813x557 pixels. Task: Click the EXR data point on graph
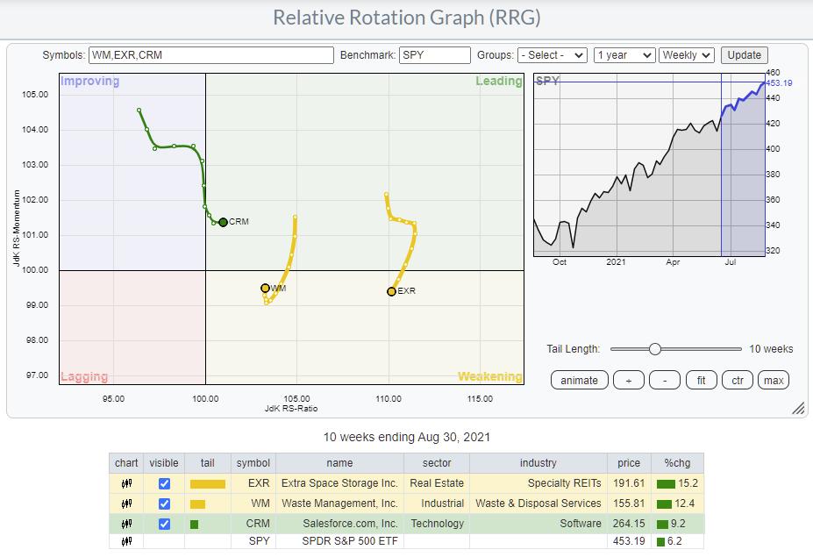pyautogui.click(x=391, y=291)
